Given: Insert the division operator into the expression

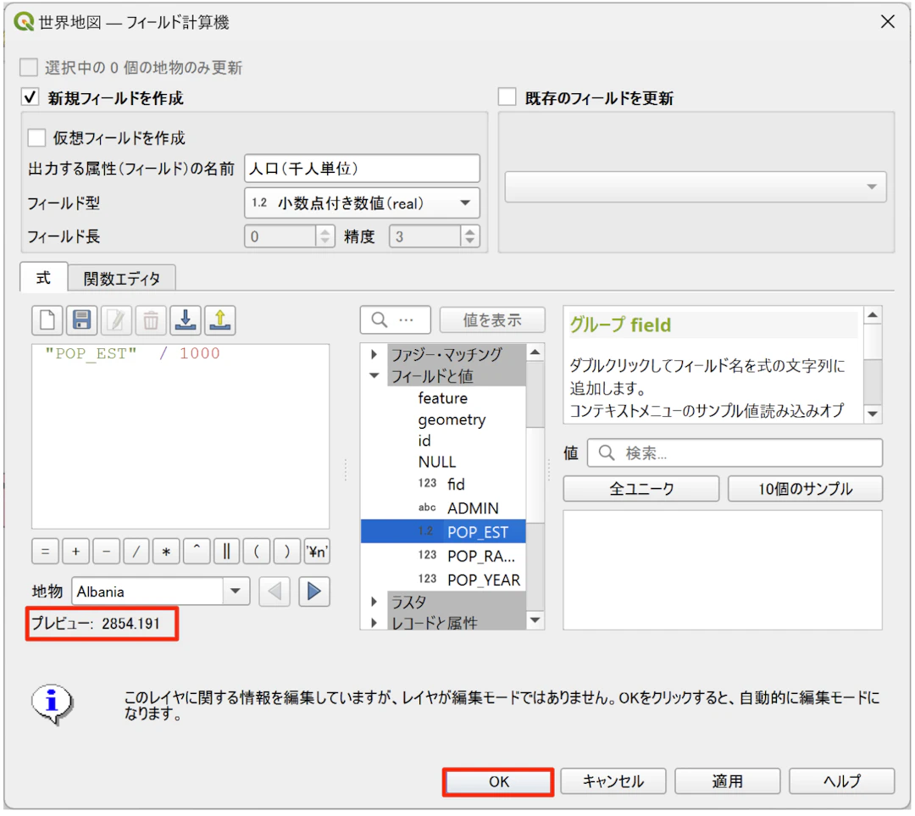Looking at the screenshot, I should (x=136, y=552).
